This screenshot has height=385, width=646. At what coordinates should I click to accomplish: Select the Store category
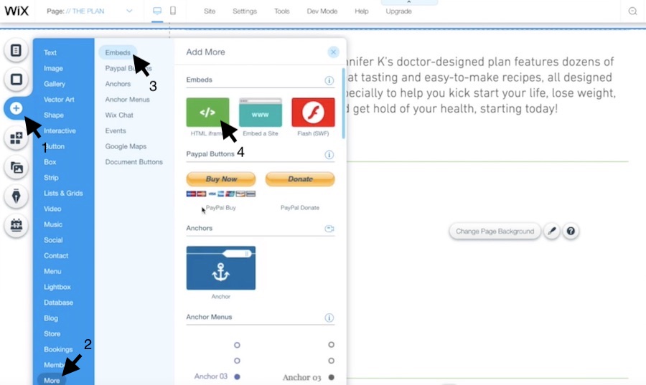point(52,334)
